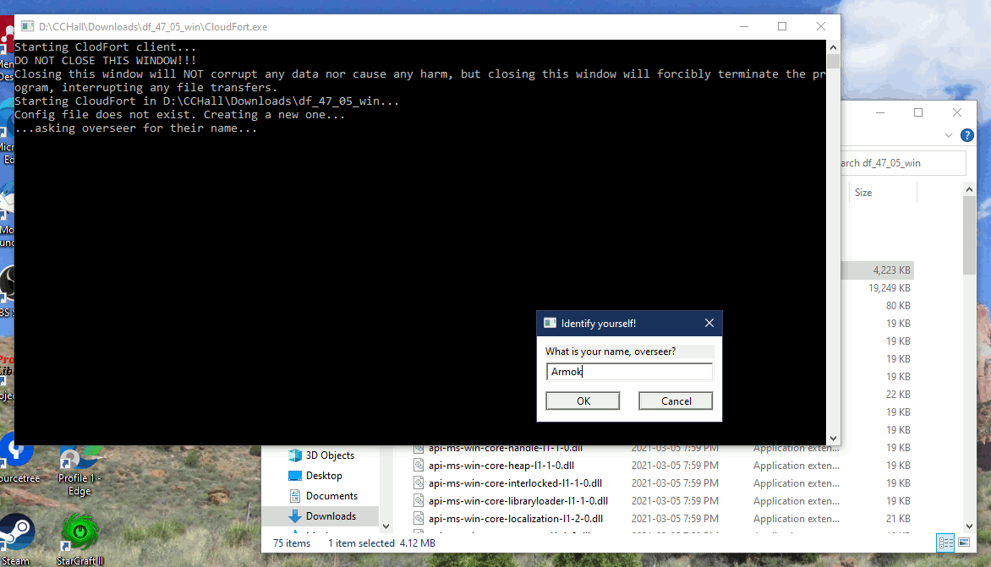
Task: Click the 80 KB size cell
Action: point(898,306)
